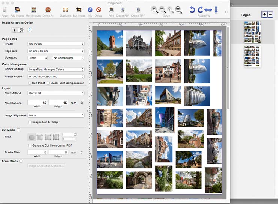The height and width of the screenshot is (204, 278).
Task: Select the red tower photo on canvas
Action: coord(110,43)
